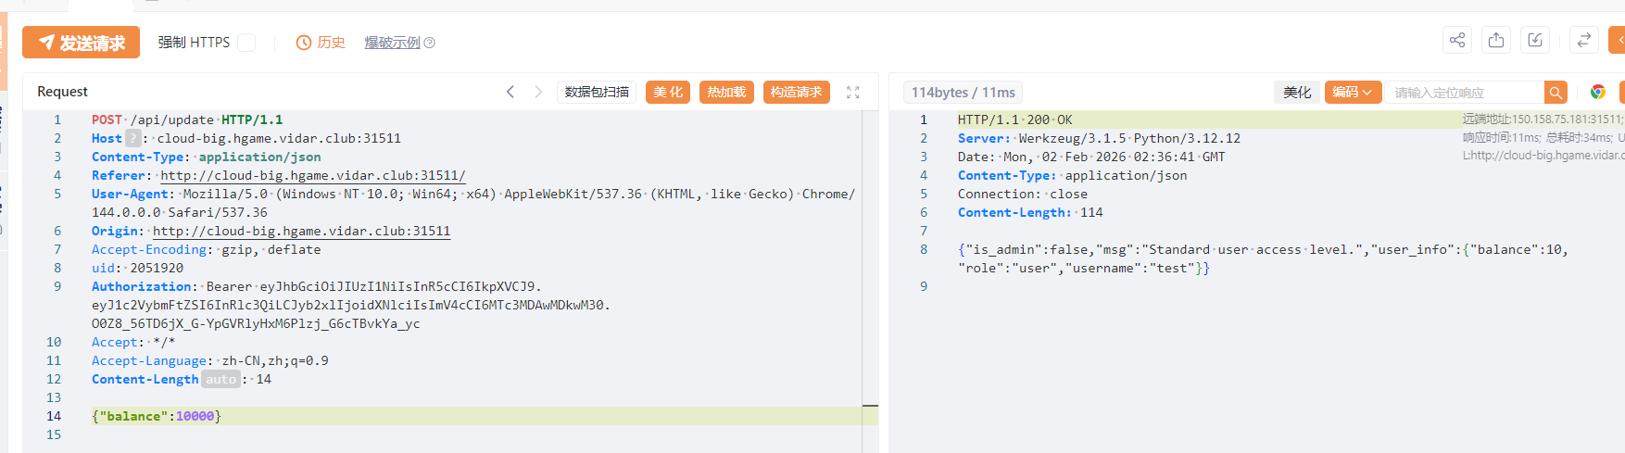Screen dimensions: 1625x453
Task: Click the export upload icon in toolbar
Action: point(1496,40)
